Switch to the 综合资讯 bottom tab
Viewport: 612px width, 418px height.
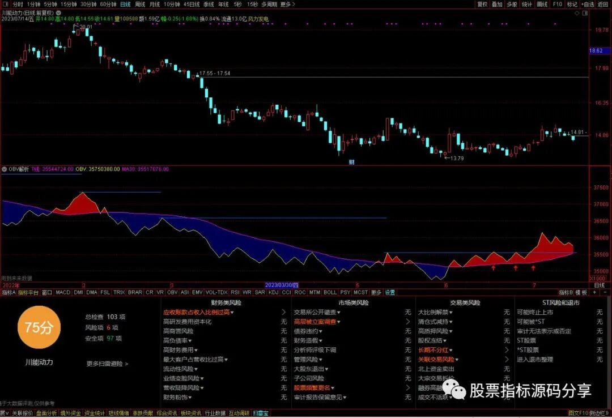pos(167,413)
